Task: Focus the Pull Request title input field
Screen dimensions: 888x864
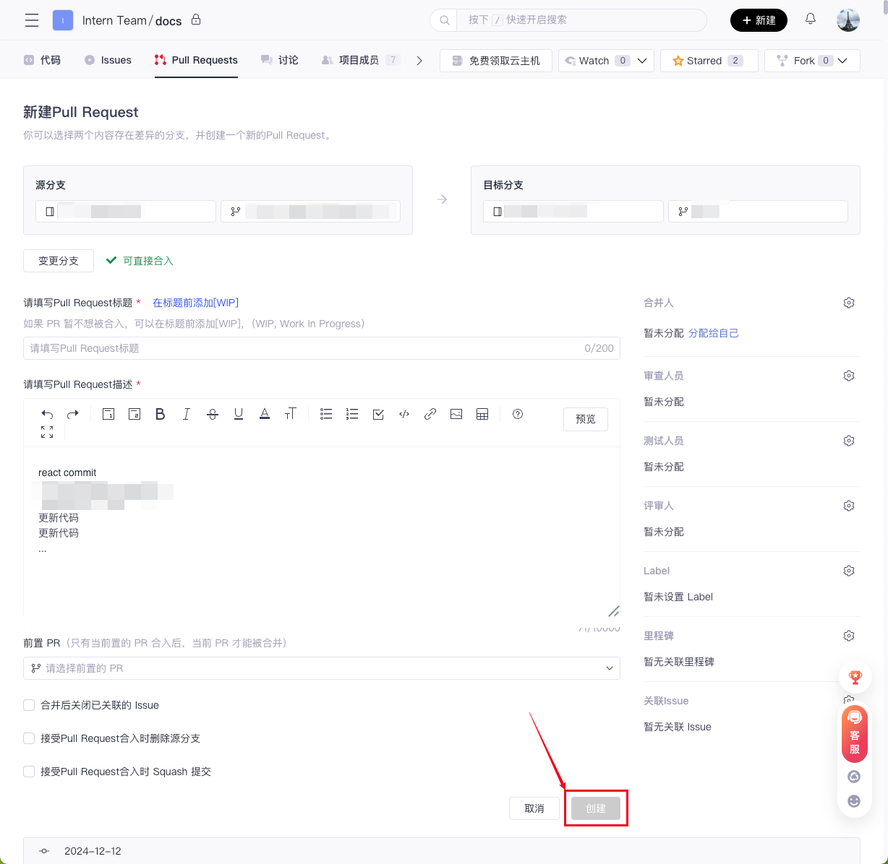Action: tap(304, 348)
